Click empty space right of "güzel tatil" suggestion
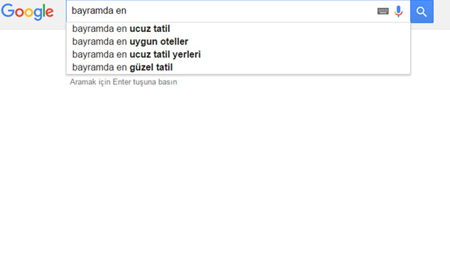 click(x=290, y=68)
